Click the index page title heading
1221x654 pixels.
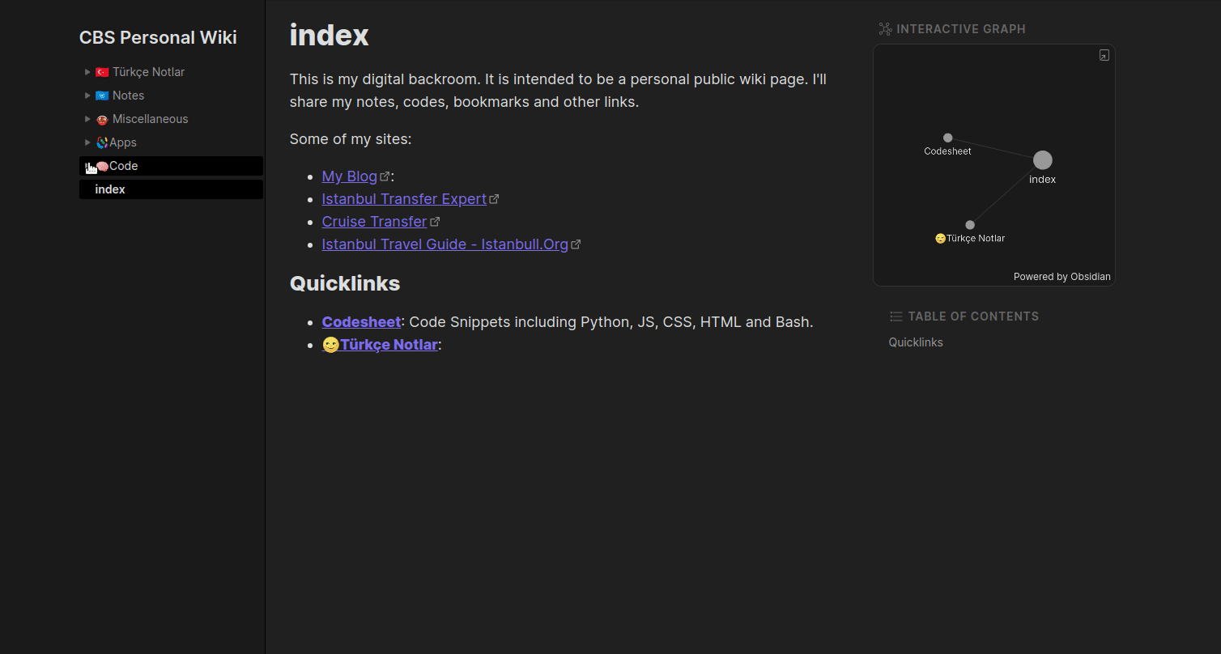[330, 35]
